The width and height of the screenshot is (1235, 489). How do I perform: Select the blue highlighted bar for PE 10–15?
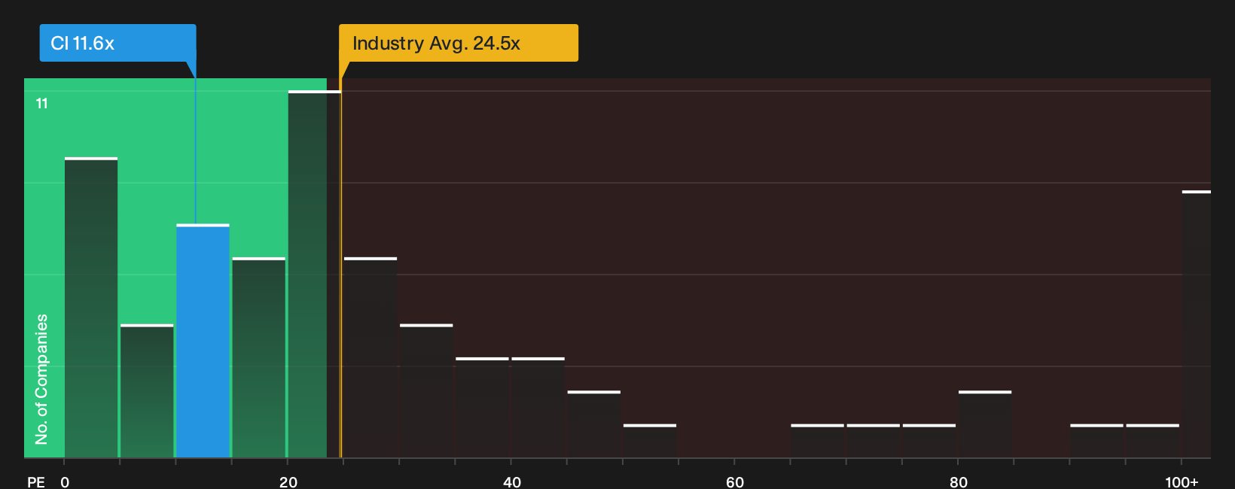pos(203,341)
